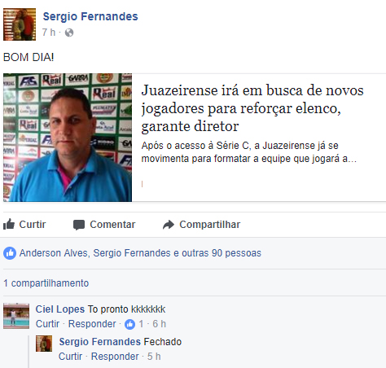The image size is (386, 368).
Task: Click Responder under Ciel Lopes's comment
Action: tap(92, 324)
